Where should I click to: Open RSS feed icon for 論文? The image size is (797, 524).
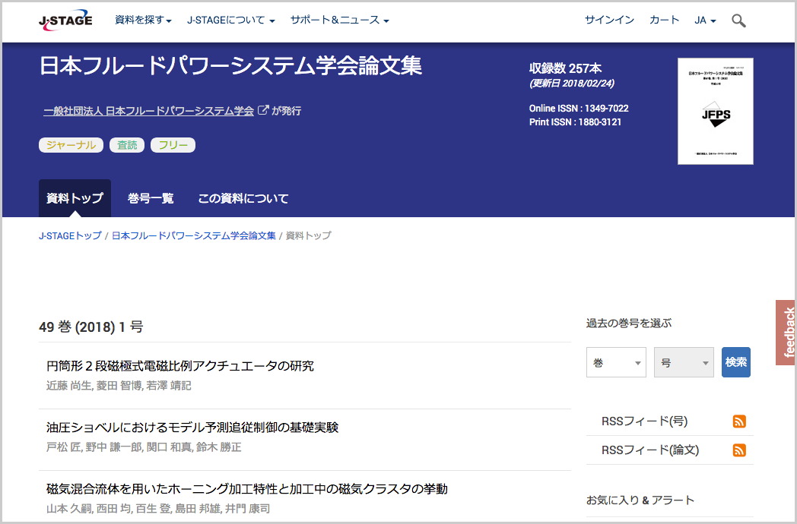pos(739,450)
